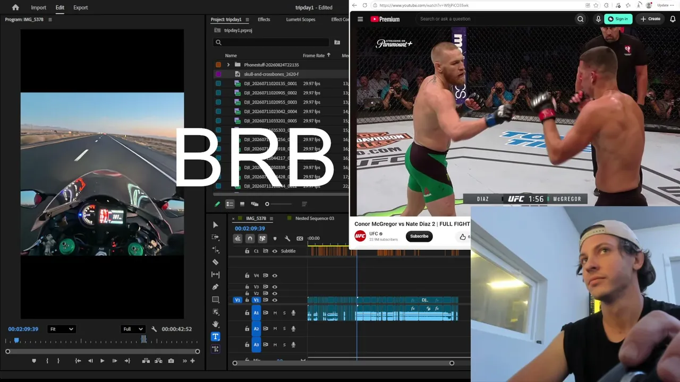Expand the Phonestuff-20260824T22135 bin
Screen dimensions: 680x382
(228, 65)
